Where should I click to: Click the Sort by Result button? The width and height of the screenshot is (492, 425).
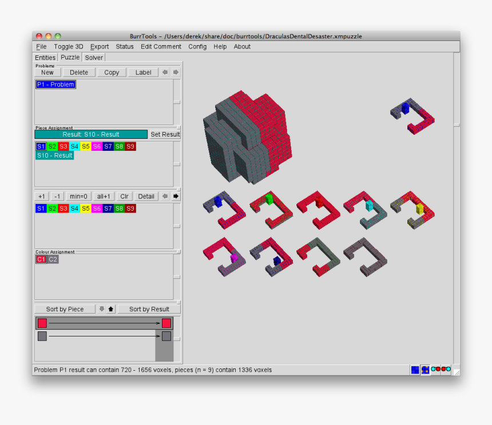pyautogui.click(x=149, y=309)
